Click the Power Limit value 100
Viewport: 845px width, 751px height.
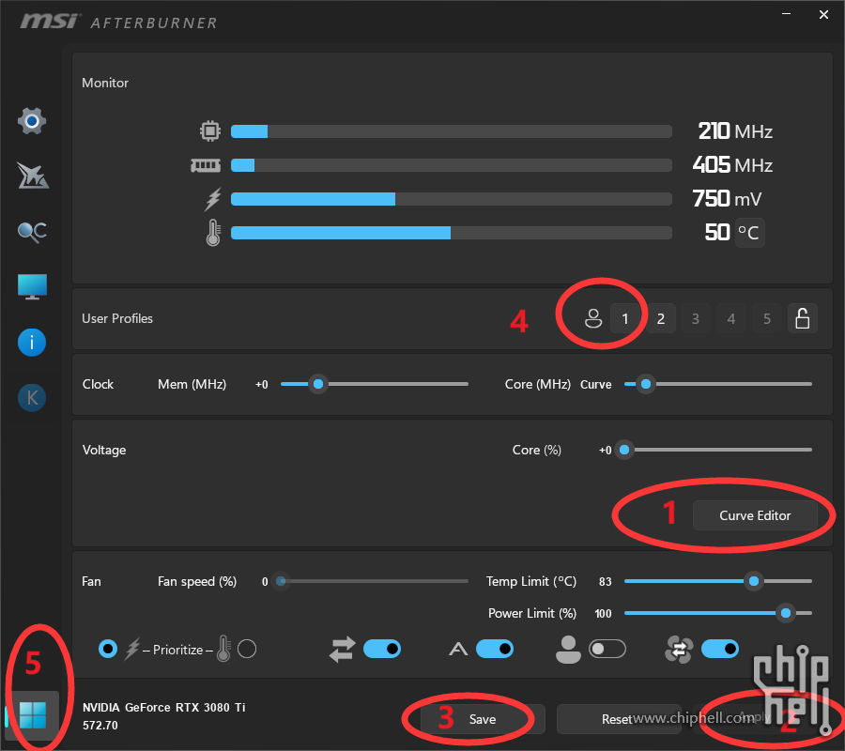pyautogui.click(x=603, y=614)
